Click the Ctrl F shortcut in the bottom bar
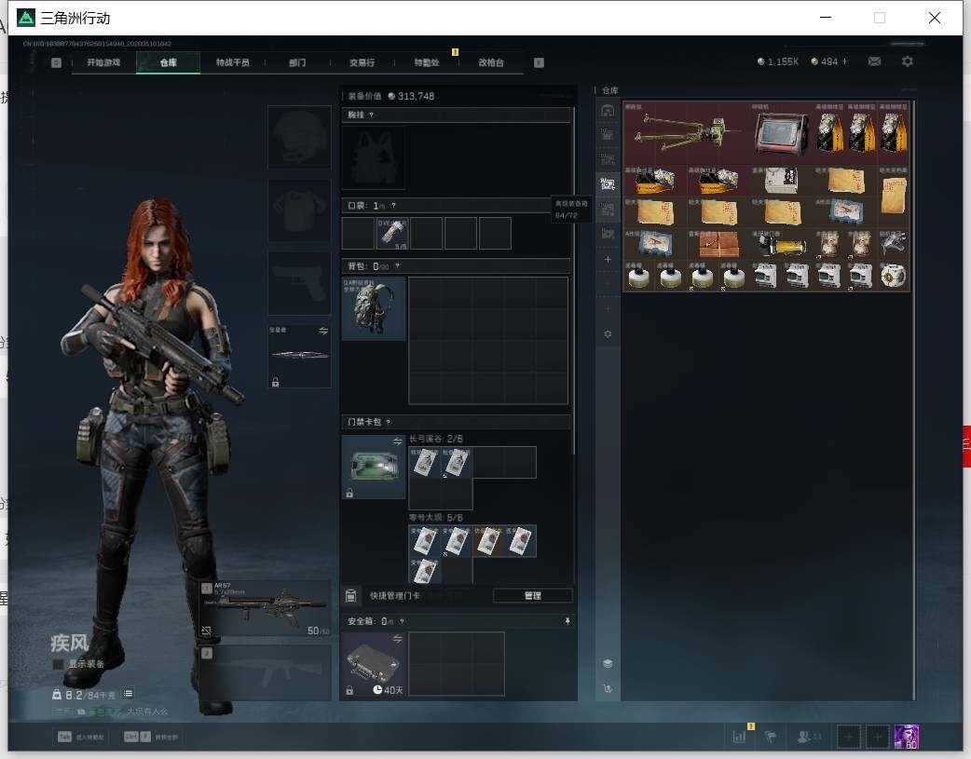971x759 pixels. coord(151,737)
